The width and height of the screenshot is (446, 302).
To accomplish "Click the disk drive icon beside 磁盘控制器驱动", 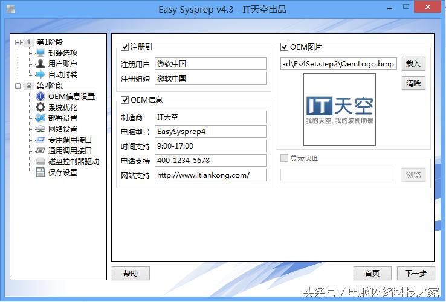I will [40, 161].
